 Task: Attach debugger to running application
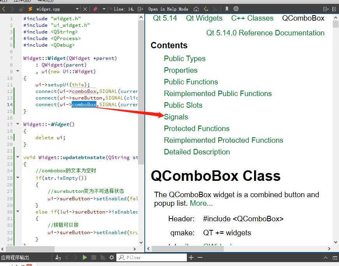click(x=103, y=257)
